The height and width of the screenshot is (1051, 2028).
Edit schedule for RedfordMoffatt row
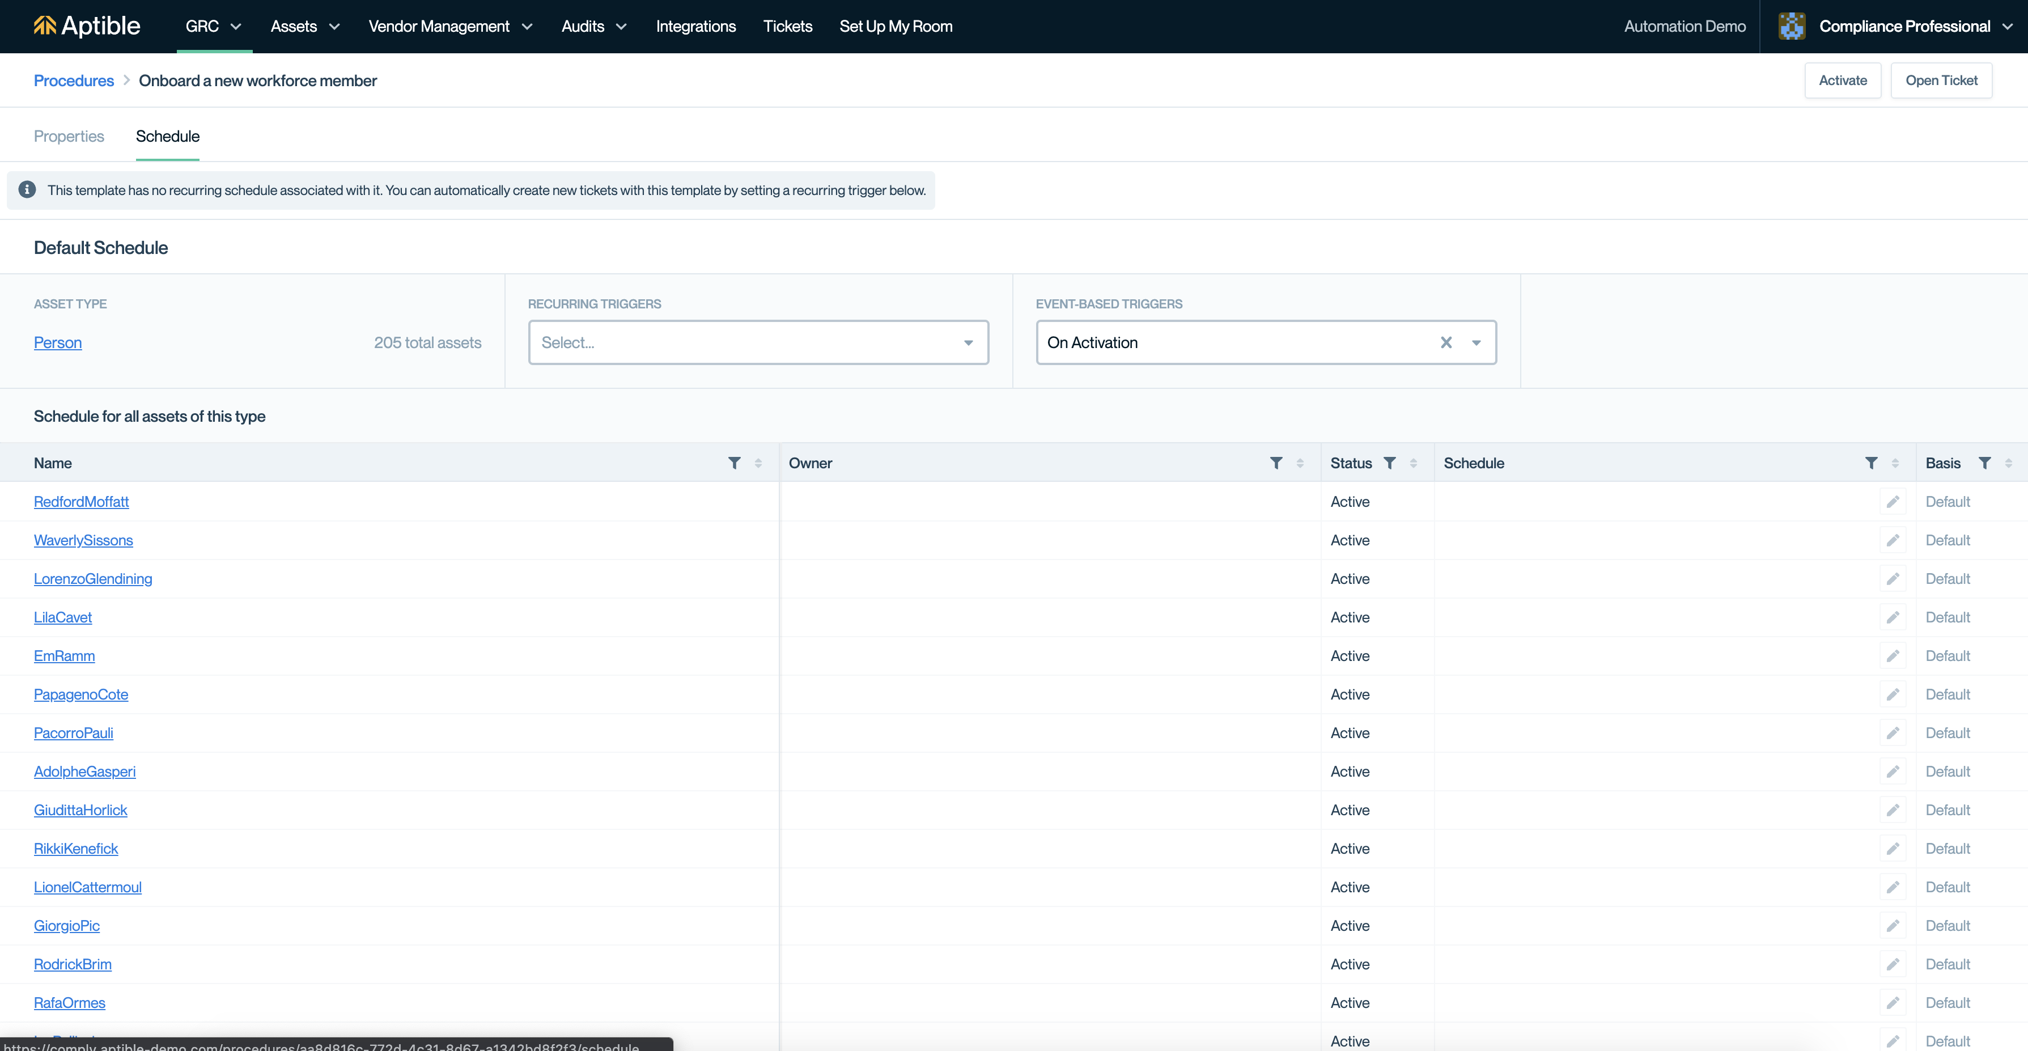1893,502
